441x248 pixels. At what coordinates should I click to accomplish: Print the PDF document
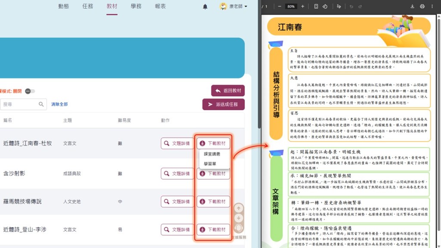tap(422, 6)
